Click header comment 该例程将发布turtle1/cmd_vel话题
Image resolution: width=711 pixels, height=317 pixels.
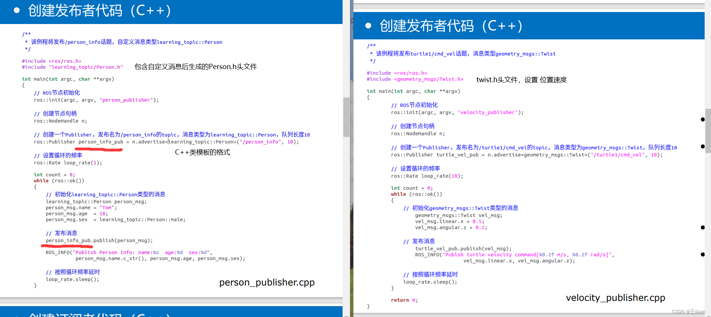[x=463, y=54]
